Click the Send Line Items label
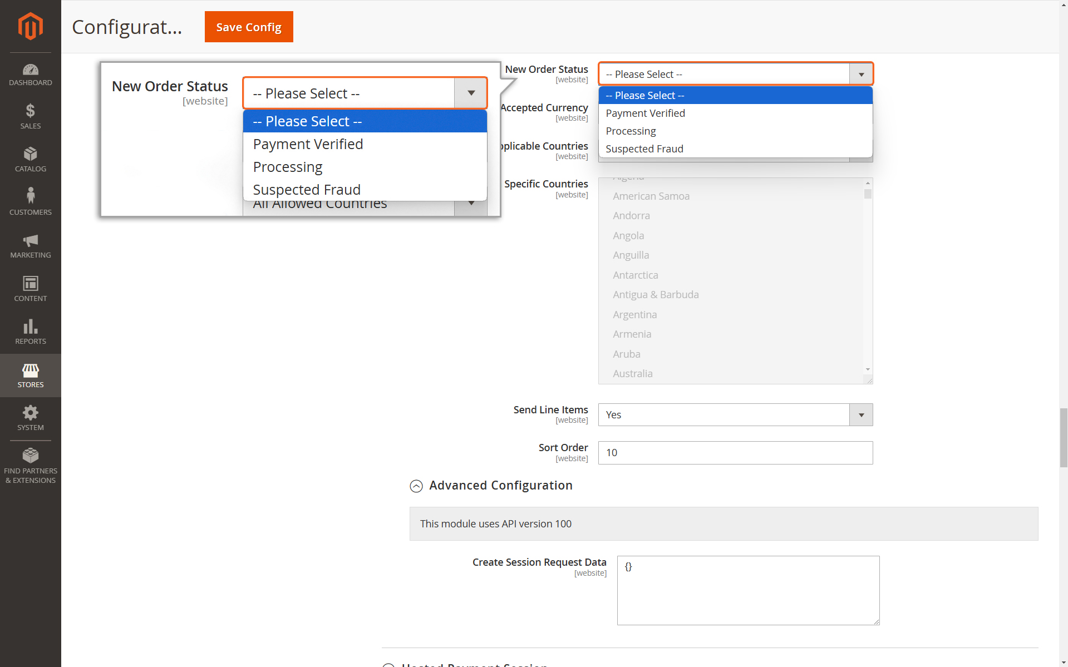The height and width of the screenshot is (667, 1068). tap(550, 410)
